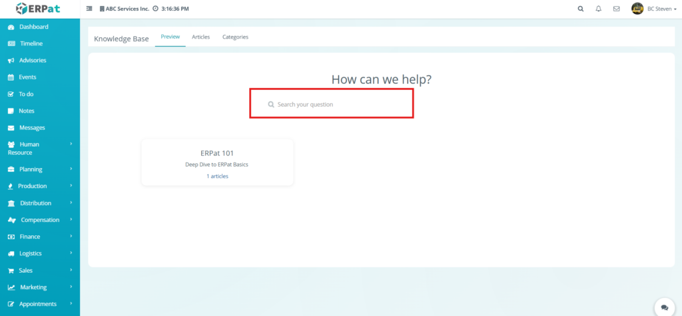Switch to the Categories tab

[x=235, y=37]
